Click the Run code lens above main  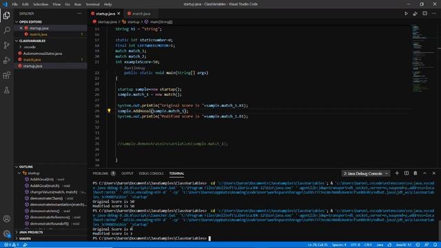[x=127, y=68]
